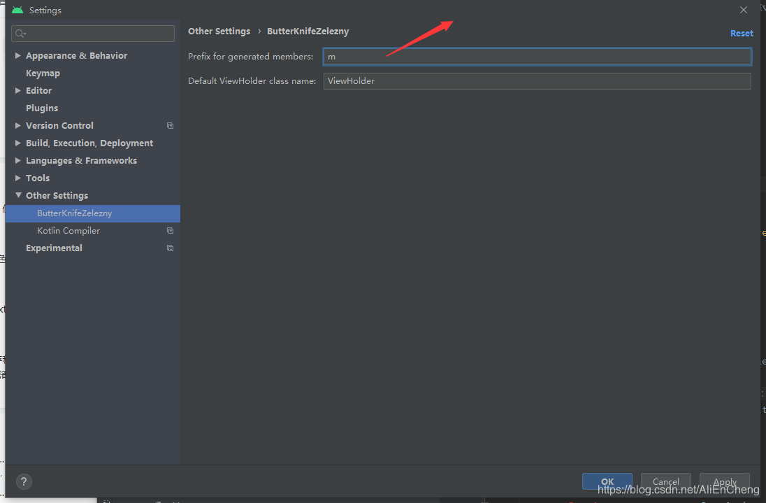Select Languages & Frameworks category

click(x=82, y=160)
